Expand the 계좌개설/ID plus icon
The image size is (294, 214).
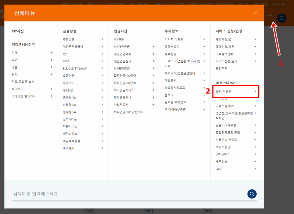point(255,39)
